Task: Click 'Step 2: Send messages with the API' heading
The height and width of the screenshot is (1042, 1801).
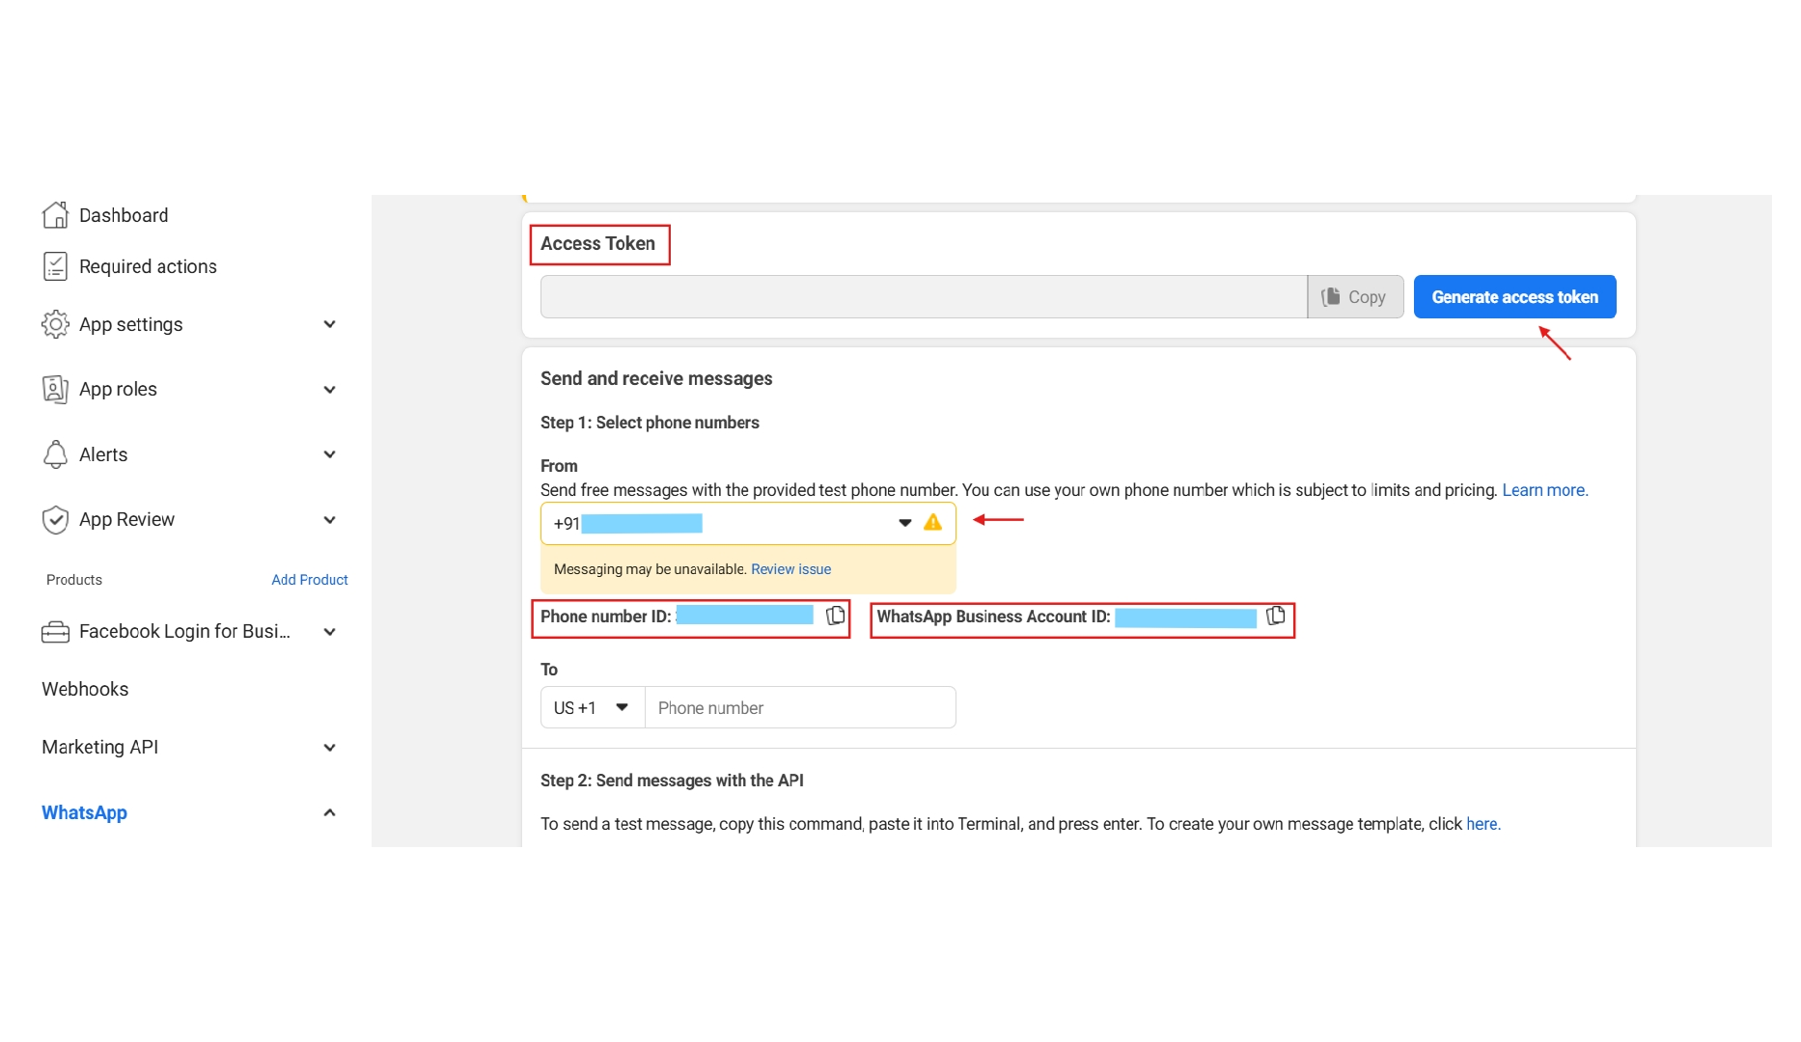Action: [x=672, y=781]
